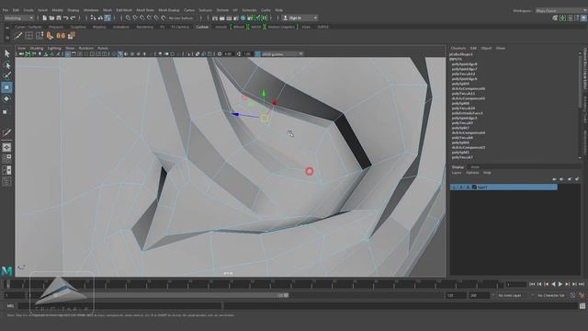Switch to four-view pane layout

coord(6,158)
